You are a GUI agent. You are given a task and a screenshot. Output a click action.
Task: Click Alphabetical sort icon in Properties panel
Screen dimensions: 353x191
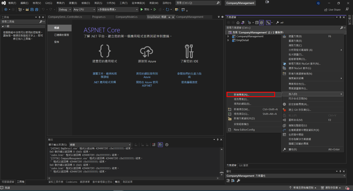(x=233, y=180)
